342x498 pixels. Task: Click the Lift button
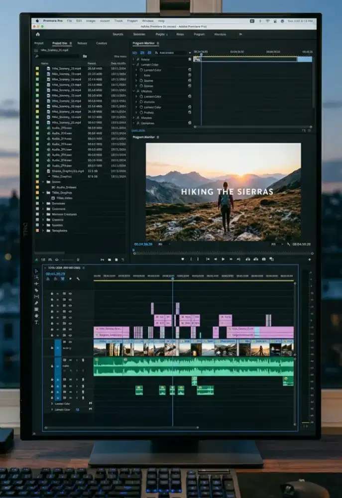coord(248,259)
